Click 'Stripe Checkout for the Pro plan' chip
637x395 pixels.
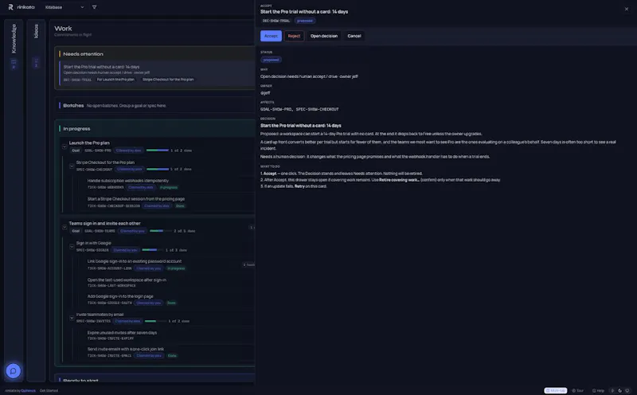(x=168, y=80)
